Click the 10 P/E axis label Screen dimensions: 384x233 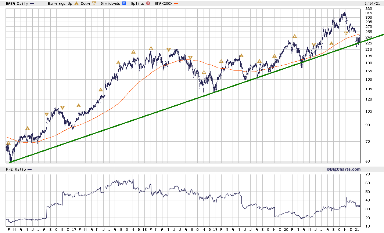coord(367,226)
